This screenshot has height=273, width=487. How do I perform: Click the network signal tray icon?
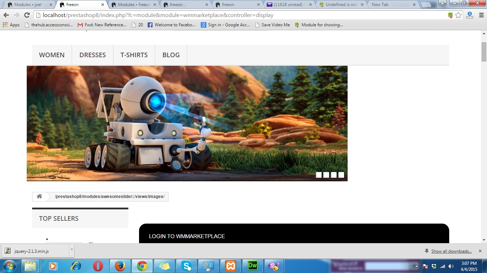442,266
